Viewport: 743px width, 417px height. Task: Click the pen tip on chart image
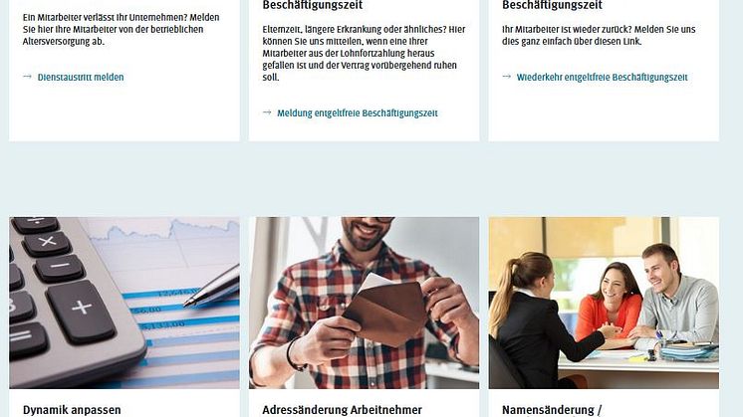187,302
